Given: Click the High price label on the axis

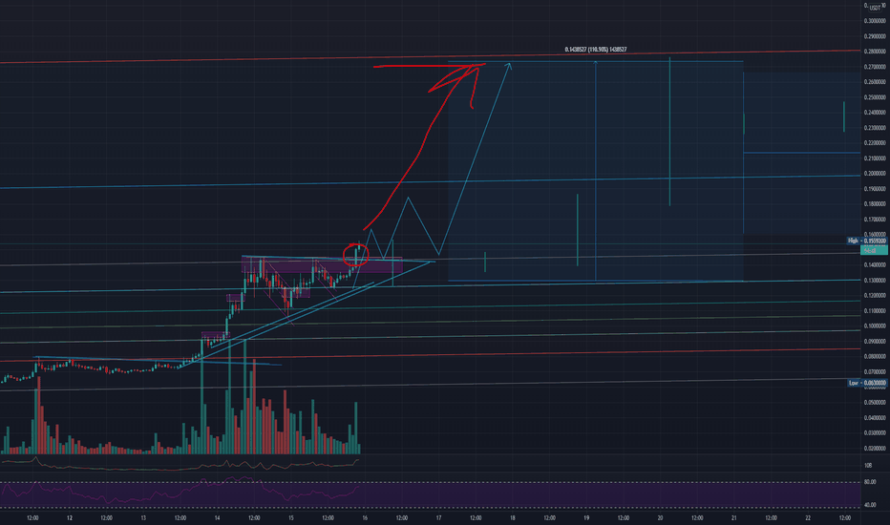Looking at the screenshot, I should 867,241.
